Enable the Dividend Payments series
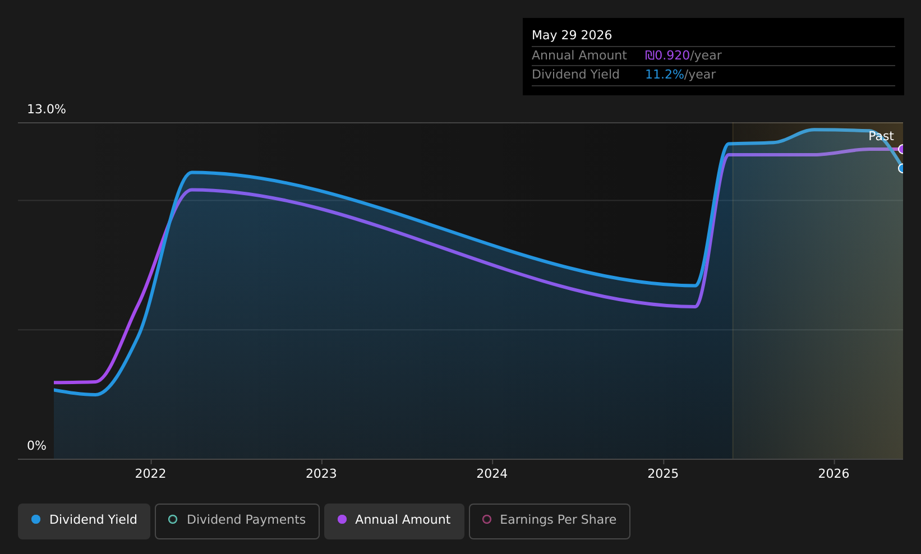Screen dimensions: 921x554 (237, 521)
